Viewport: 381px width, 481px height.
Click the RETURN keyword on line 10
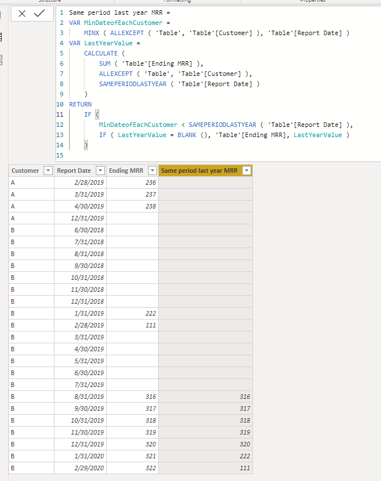[x=80, y=104]
